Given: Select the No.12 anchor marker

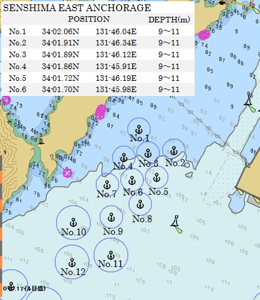Looking at the screenshot, I should click(x=72, y=263).
